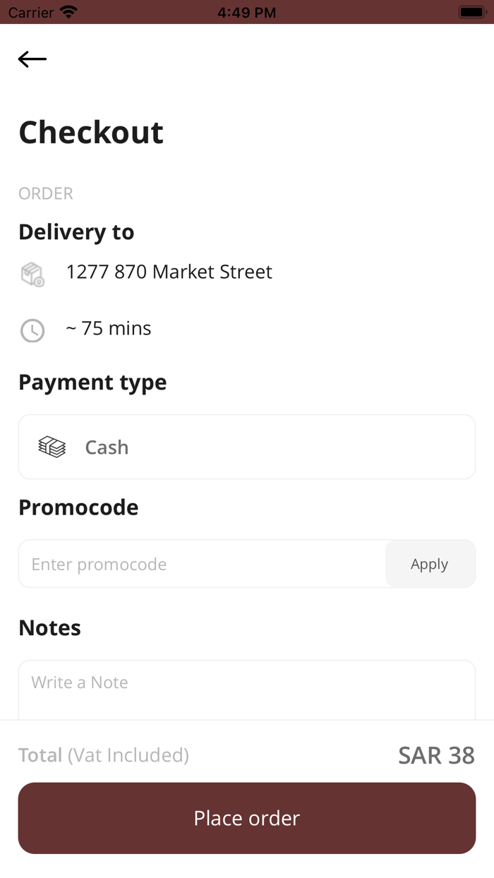The height and width of the screenshot is (878, 494).
Task: Click the Promocode section heading
Action: [x=78, y=507]
